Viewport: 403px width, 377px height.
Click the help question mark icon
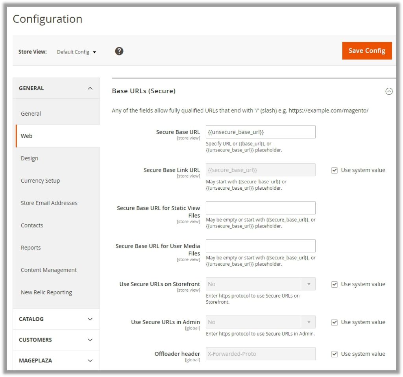click(x=119, y=51)
